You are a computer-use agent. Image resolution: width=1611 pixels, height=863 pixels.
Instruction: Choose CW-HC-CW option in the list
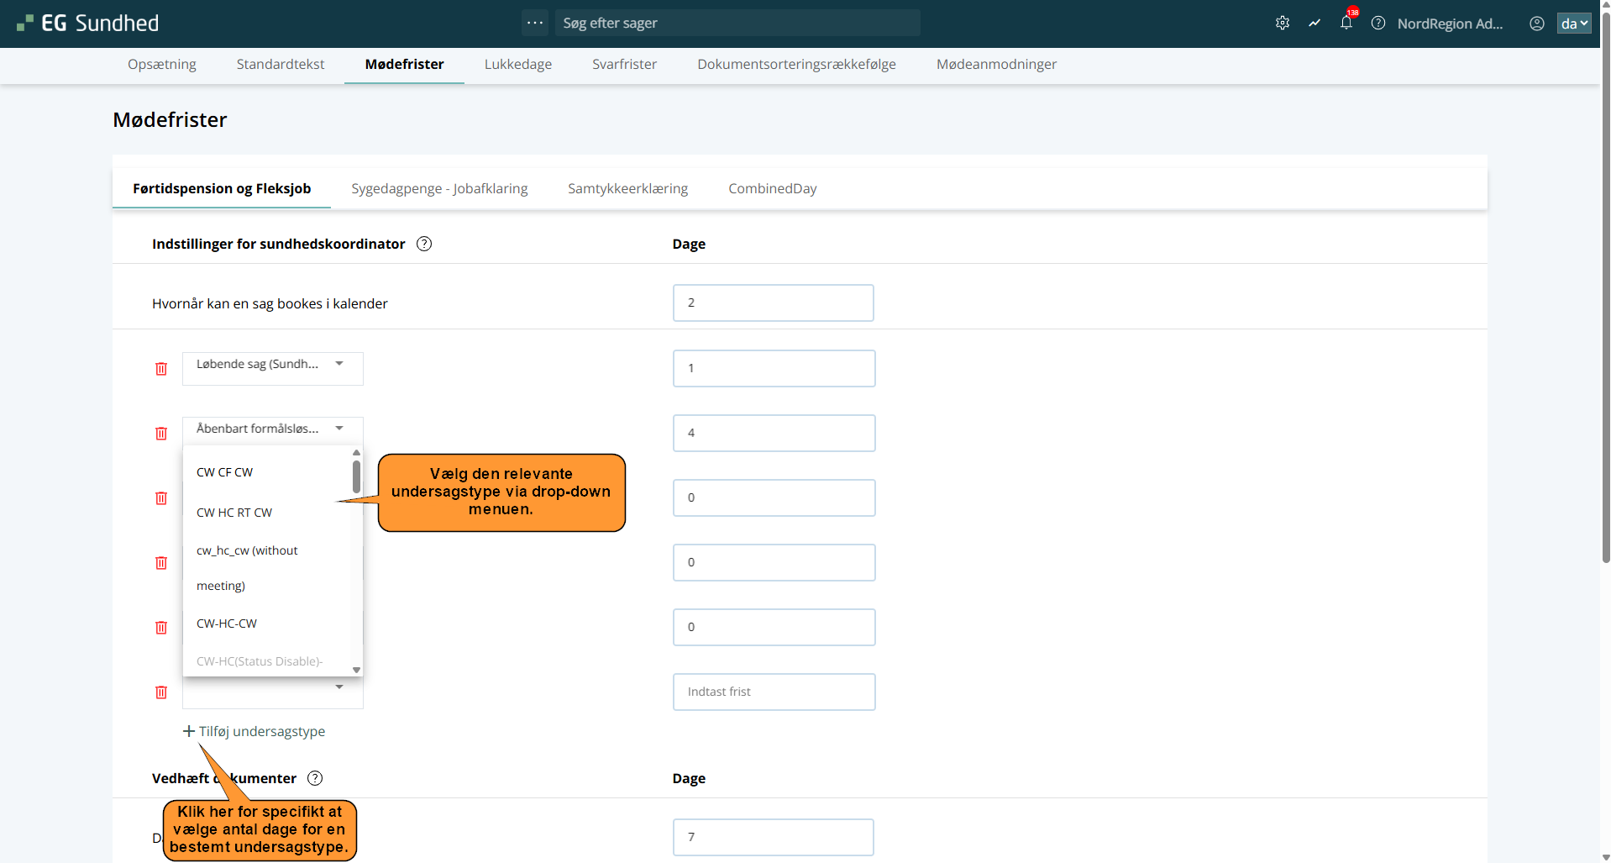227,624
